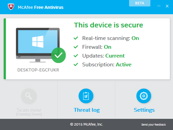Click the green secure checkmark badge
The width and height of the screenshot is (173, 130).
coord(58,55)
